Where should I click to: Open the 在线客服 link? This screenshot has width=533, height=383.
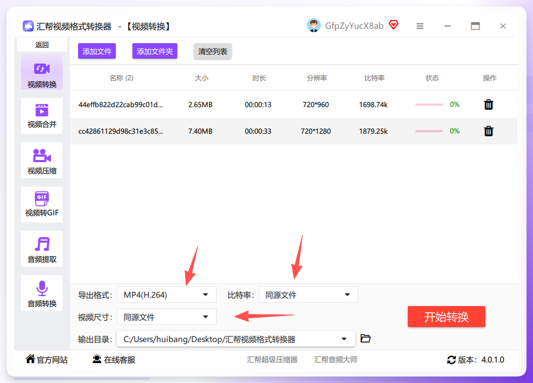pos(114,360)
